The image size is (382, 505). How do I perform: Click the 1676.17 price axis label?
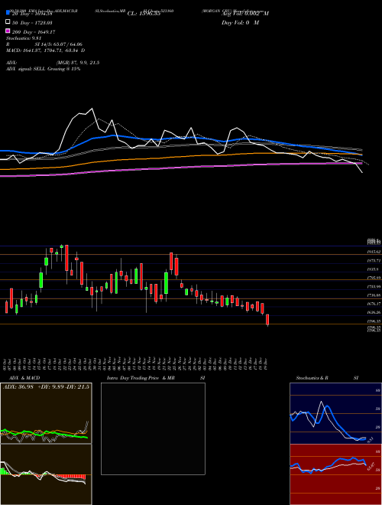point(374,304)
